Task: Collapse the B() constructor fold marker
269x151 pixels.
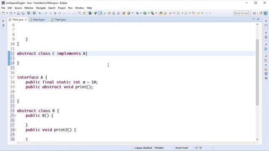Action: click(16, 115)
